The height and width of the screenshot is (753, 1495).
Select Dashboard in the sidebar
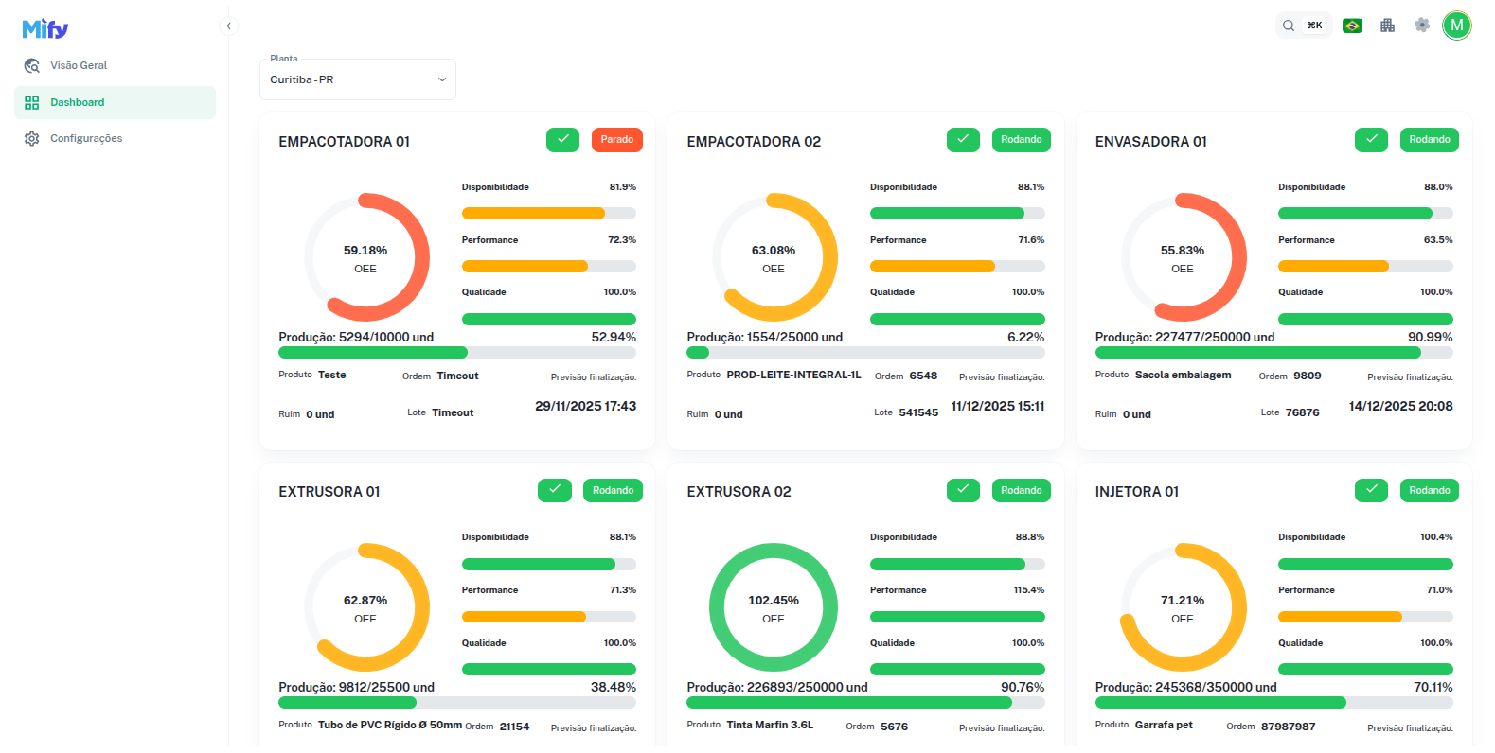point(78,102)
